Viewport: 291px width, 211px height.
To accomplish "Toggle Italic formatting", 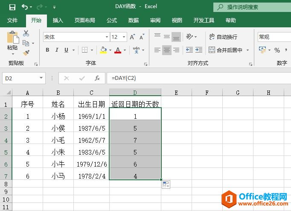I will coord(57,50).
